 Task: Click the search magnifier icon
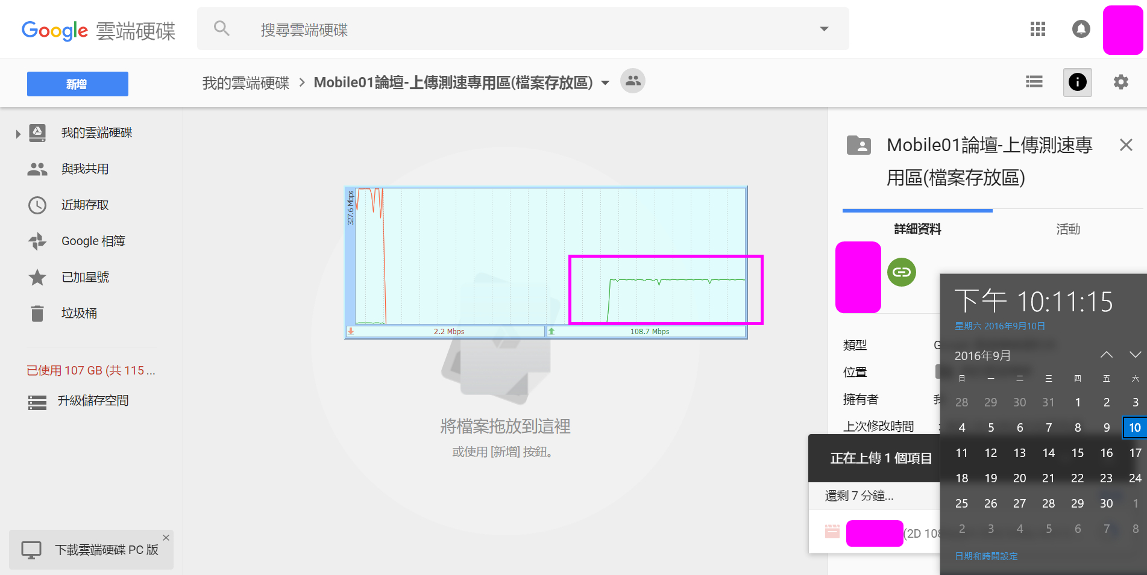tap(222, 28)
